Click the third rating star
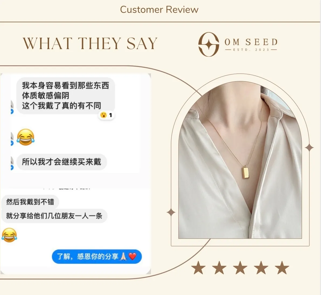Screen dimensions: 321x295 click(240, 267)
